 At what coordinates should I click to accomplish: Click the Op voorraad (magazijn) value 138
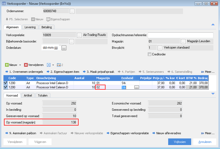59,122
